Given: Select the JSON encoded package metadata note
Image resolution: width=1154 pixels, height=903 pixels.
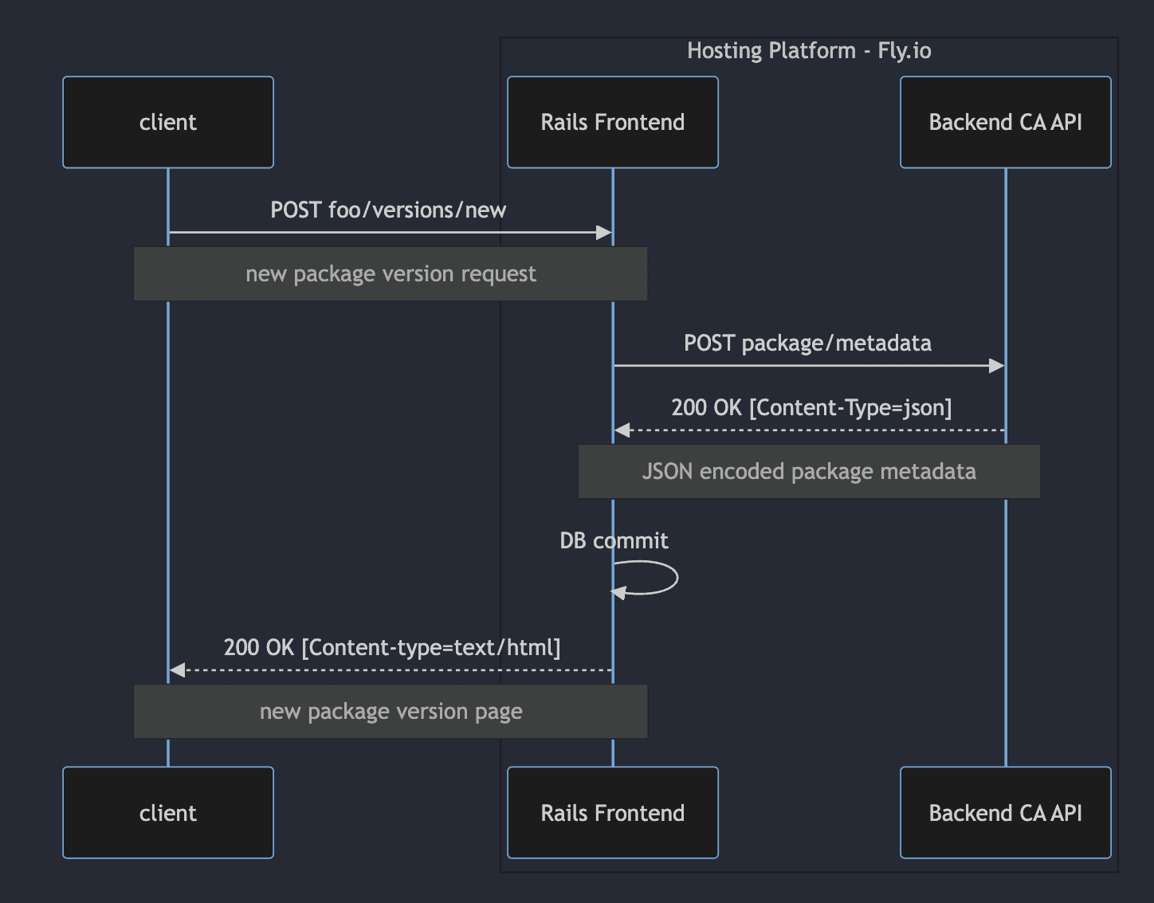Looking at the screenshot, I should [809, 471].
